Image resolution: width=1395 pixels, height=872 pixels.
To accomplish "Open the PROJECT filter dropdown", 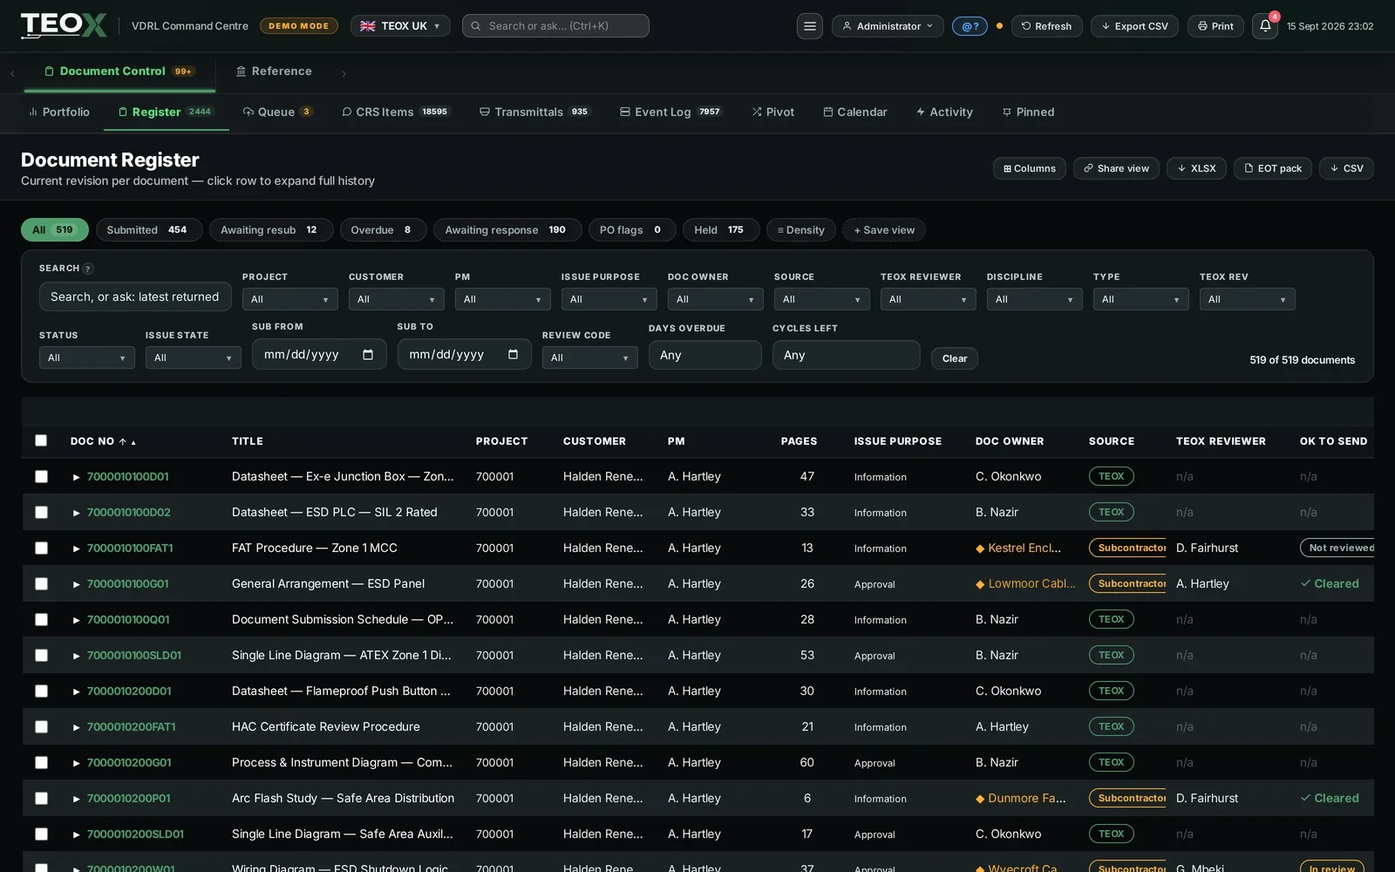I will pyautogui.click(x=289, y=299).
